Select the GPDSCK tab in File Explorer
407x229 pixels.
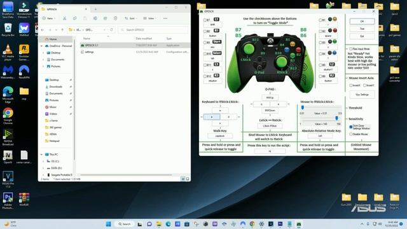64,9
